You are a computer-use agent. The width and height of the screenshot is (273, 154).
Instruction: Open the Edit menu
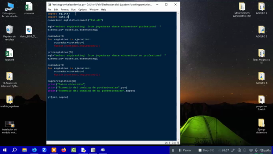56,9
